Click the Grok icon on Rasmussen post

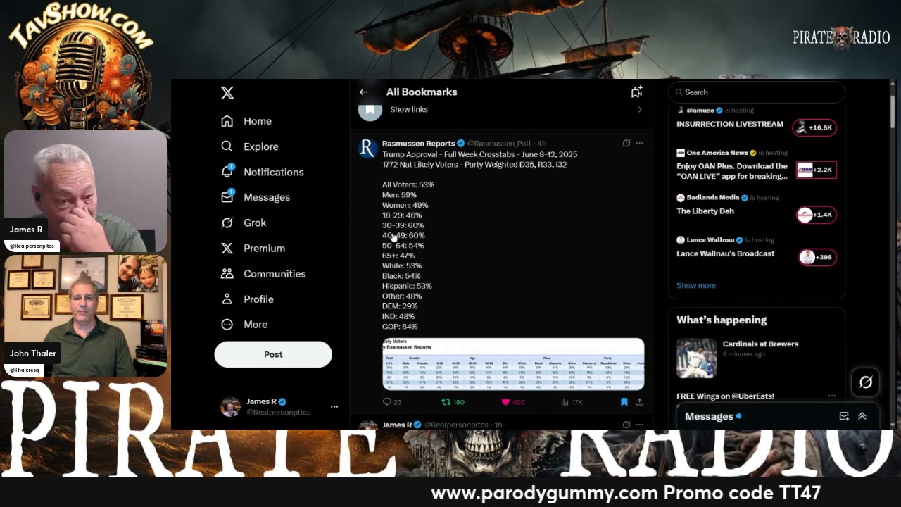coord(626,143)
